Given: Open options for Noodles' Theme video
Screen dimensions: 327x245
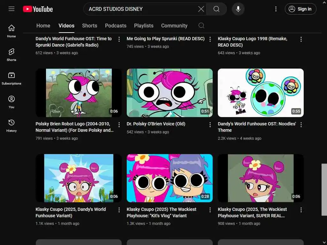Looking at the screenshot, I should (301, 125).
